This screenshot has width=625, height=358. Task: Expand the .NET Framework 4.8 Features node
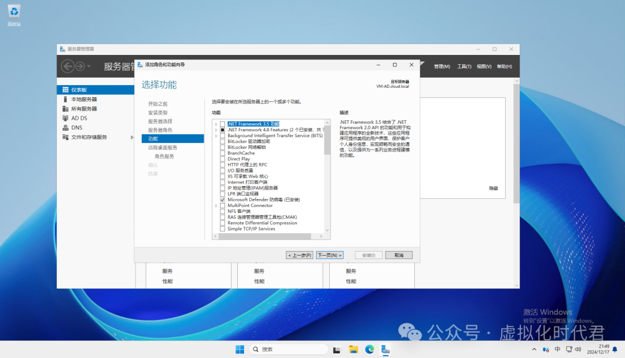click(216, 130)
